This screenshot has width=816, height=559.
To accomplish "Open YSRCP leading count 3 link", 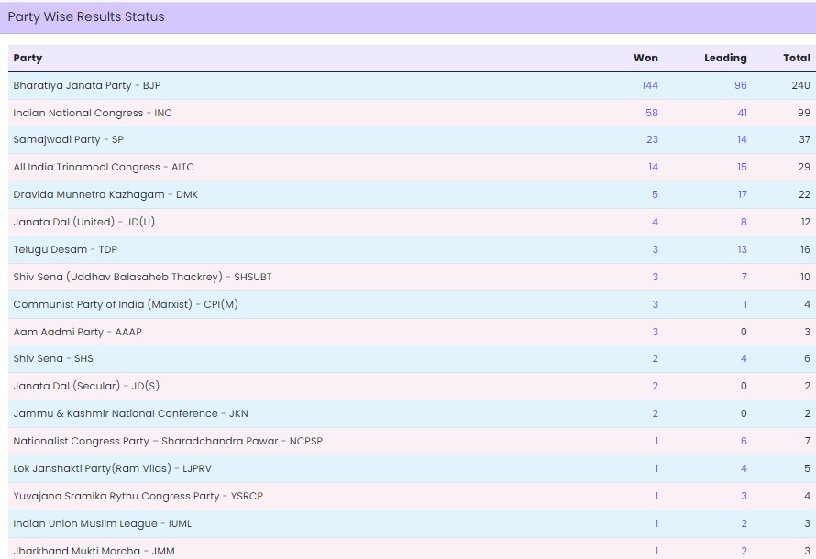I will click(x=744, y=496).
